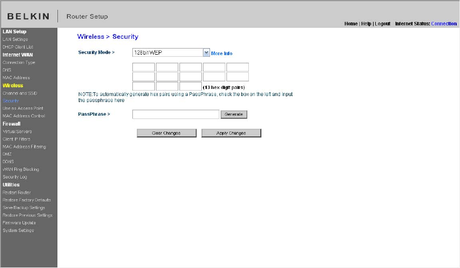Click the Clear Changes button
This screenshot has height=268, width=460.
166,133
